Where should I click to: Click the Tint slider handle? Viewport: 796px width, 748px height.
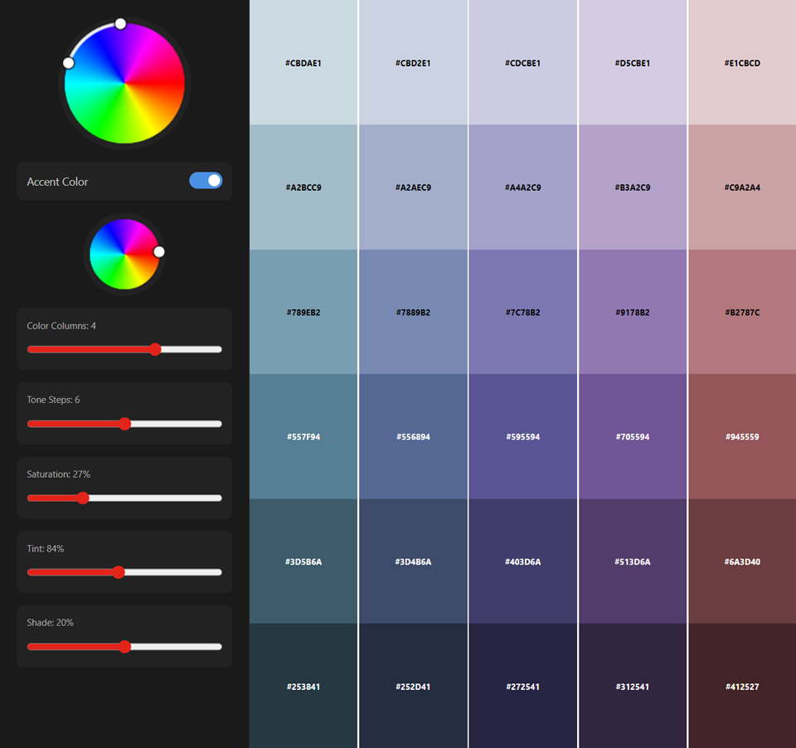click(x=119, y=572)
